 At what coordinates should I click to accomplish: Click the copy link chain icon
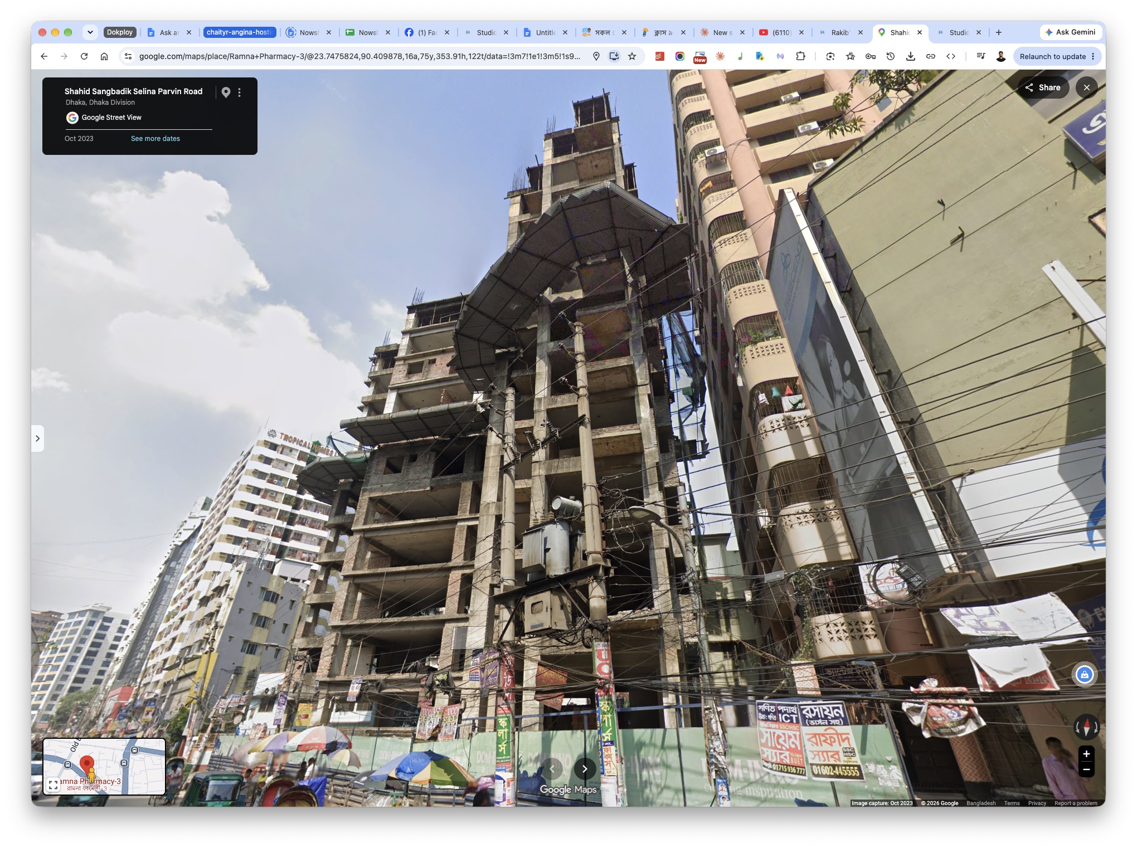[931, 56]
